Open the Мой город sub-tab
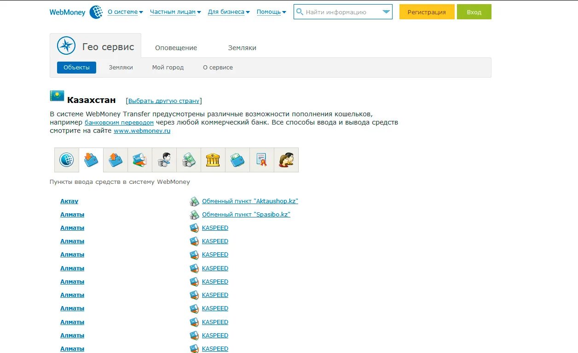Screen dimensions: 578x353 click(168, 68)
